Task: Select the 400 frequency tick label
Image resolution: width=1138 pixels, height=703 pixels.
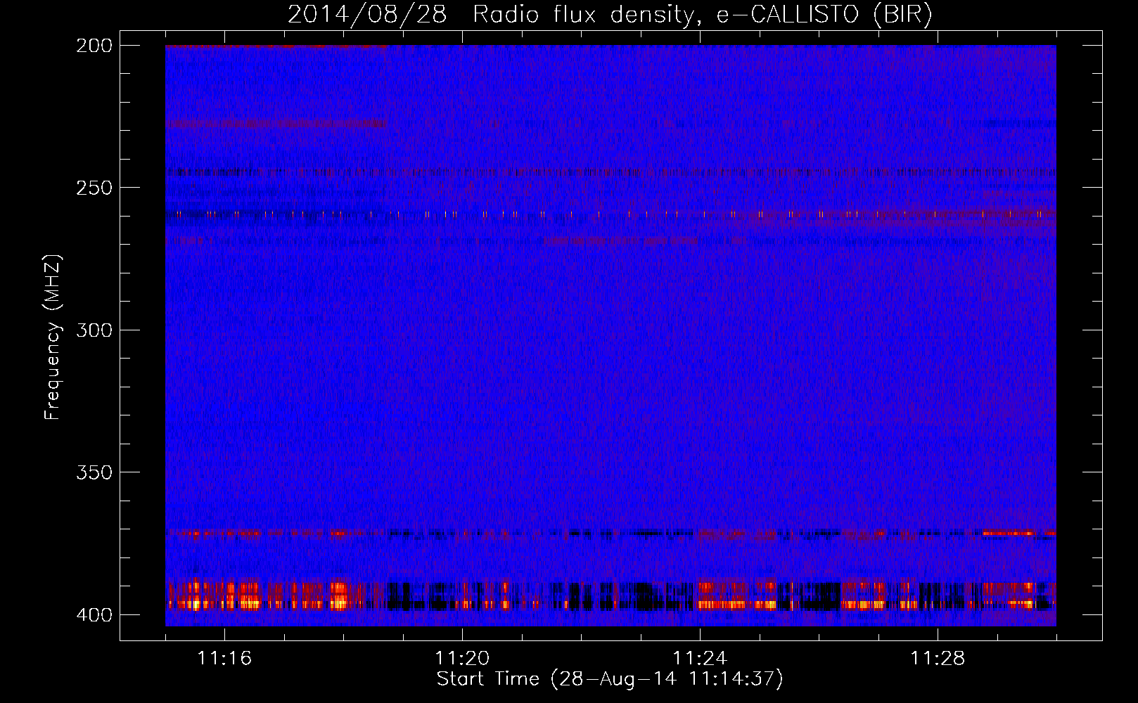Action: pos(94,615)
